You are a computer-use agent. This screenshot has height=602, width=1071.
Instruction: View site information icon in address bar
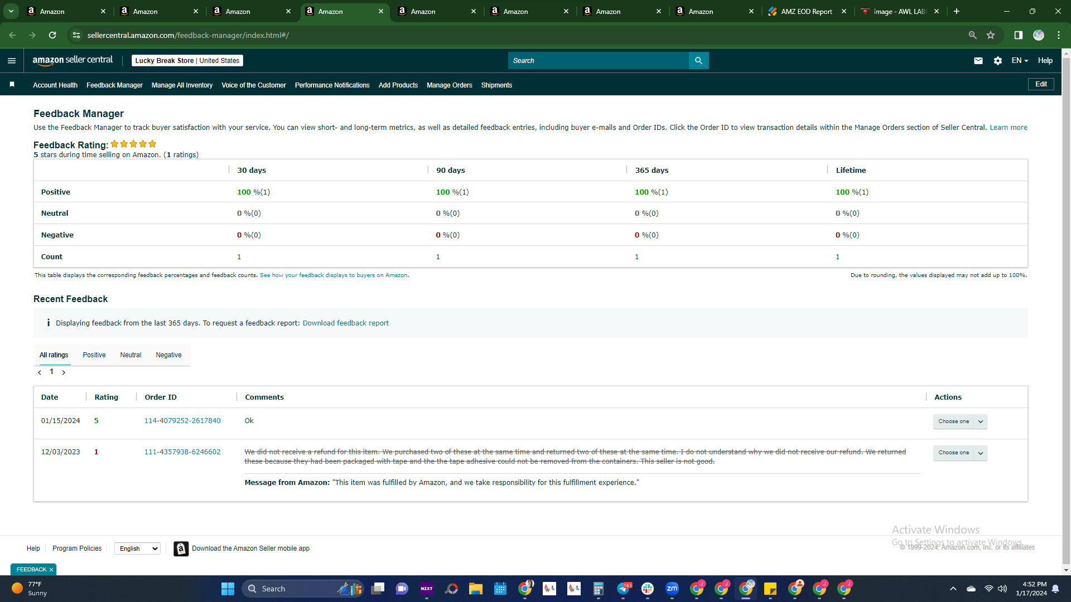[76, 35]
